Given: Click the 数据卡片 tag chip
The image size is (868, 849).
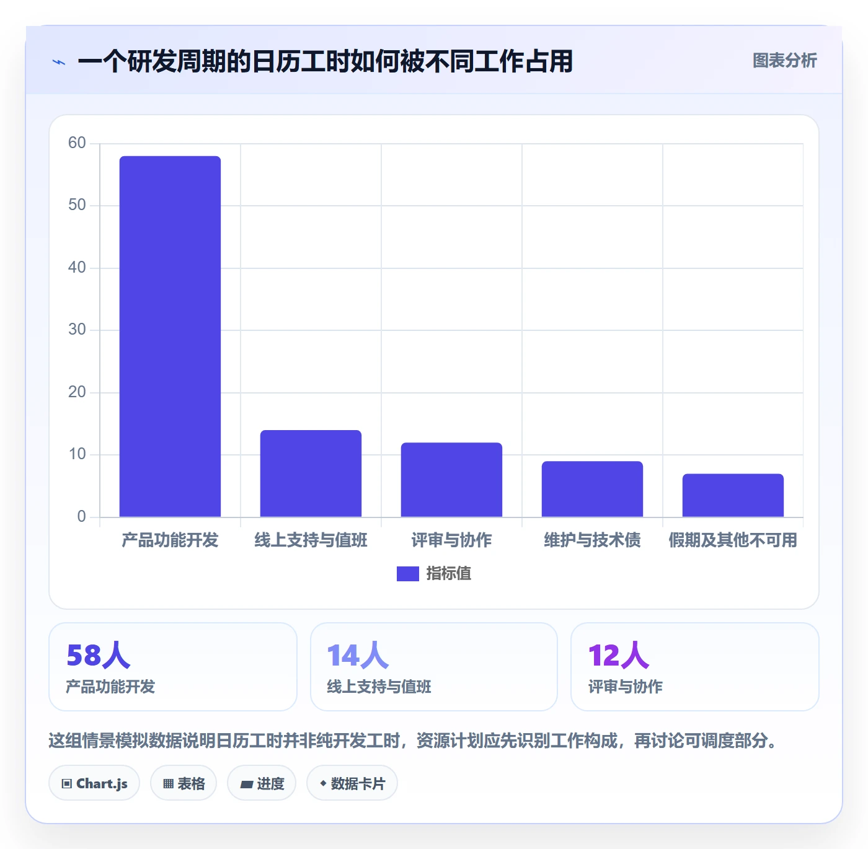Looking at the screenshot, I should click(x=352, y=783).
